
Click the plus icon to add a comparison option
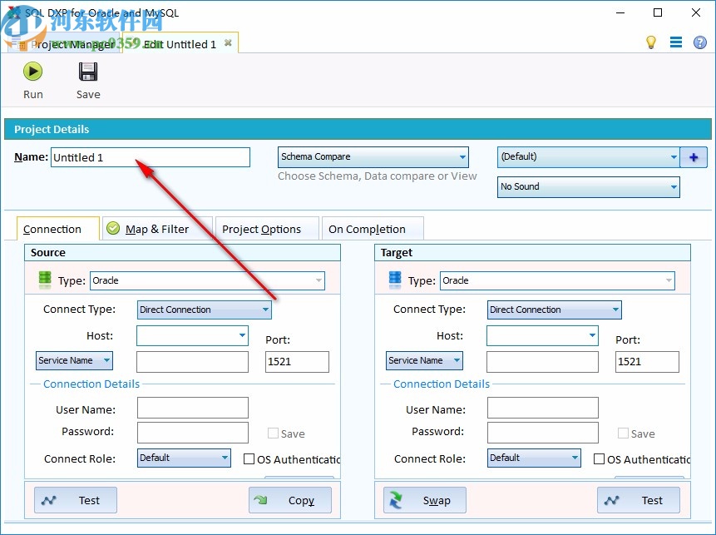coord(694,156)
